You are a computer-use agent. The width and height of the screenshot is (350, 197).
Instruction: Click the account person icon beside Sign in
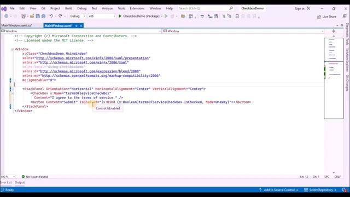(x=308, y=9)
